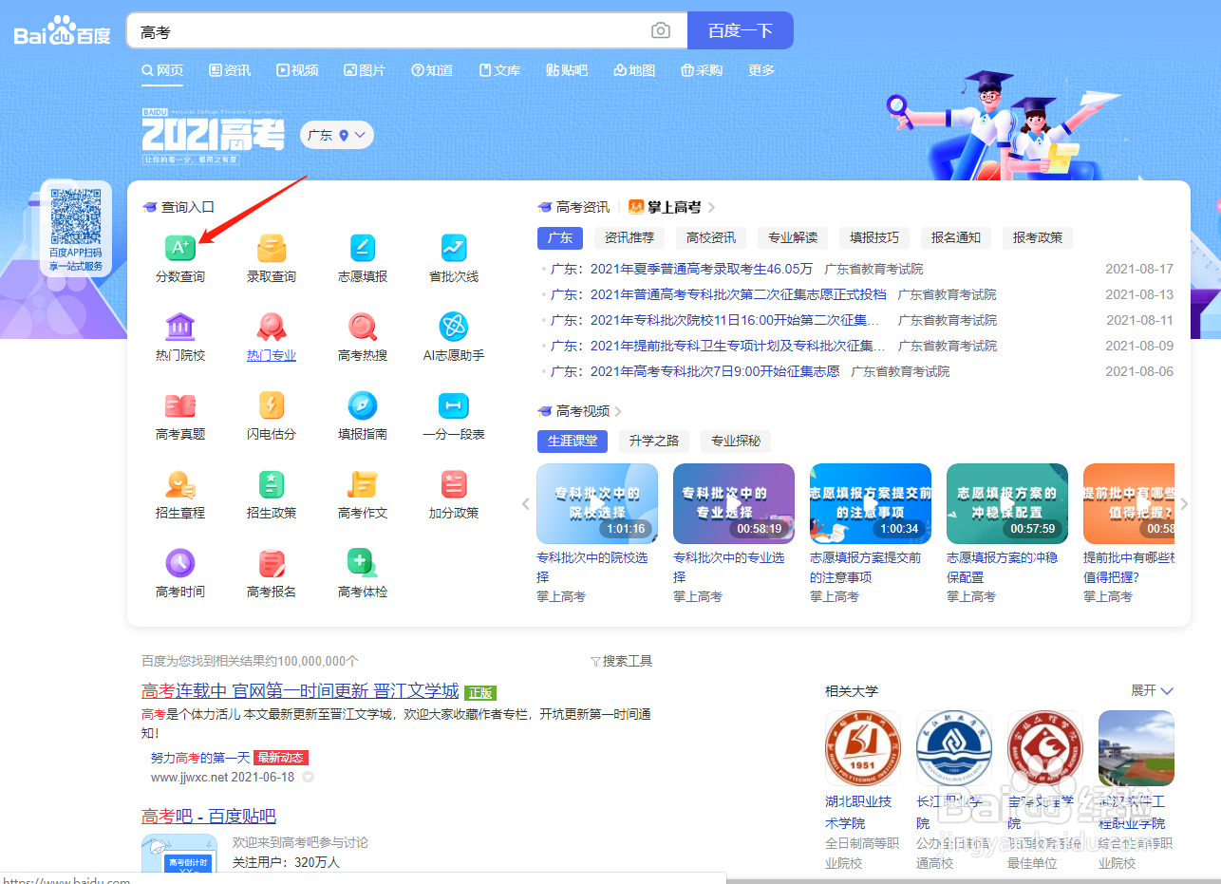
Task: Switch to the 采购 search tab
Action: [x=702, y=70]
